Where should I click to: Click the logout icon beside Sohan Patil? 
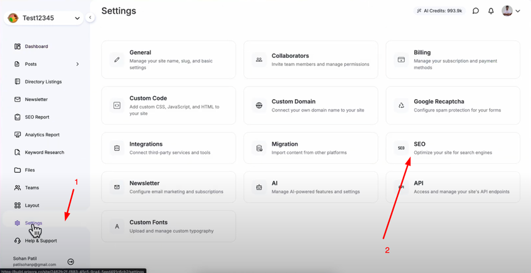(x=71, y=262)
